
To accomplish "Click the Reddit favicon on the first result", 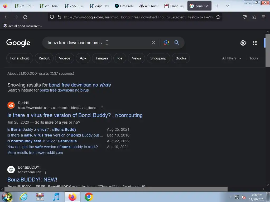I will tap(11, 105).
